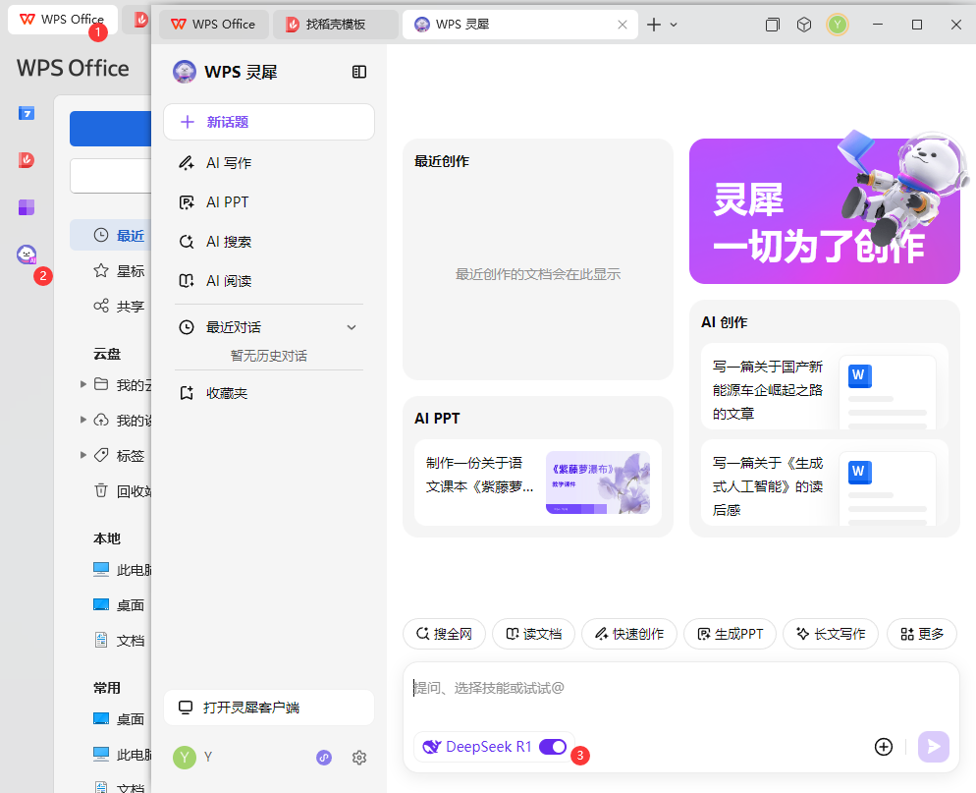This screenshot has width=976, height=793.
Task: Click the plus attachment icon in input box
Action: click(884, 746)
